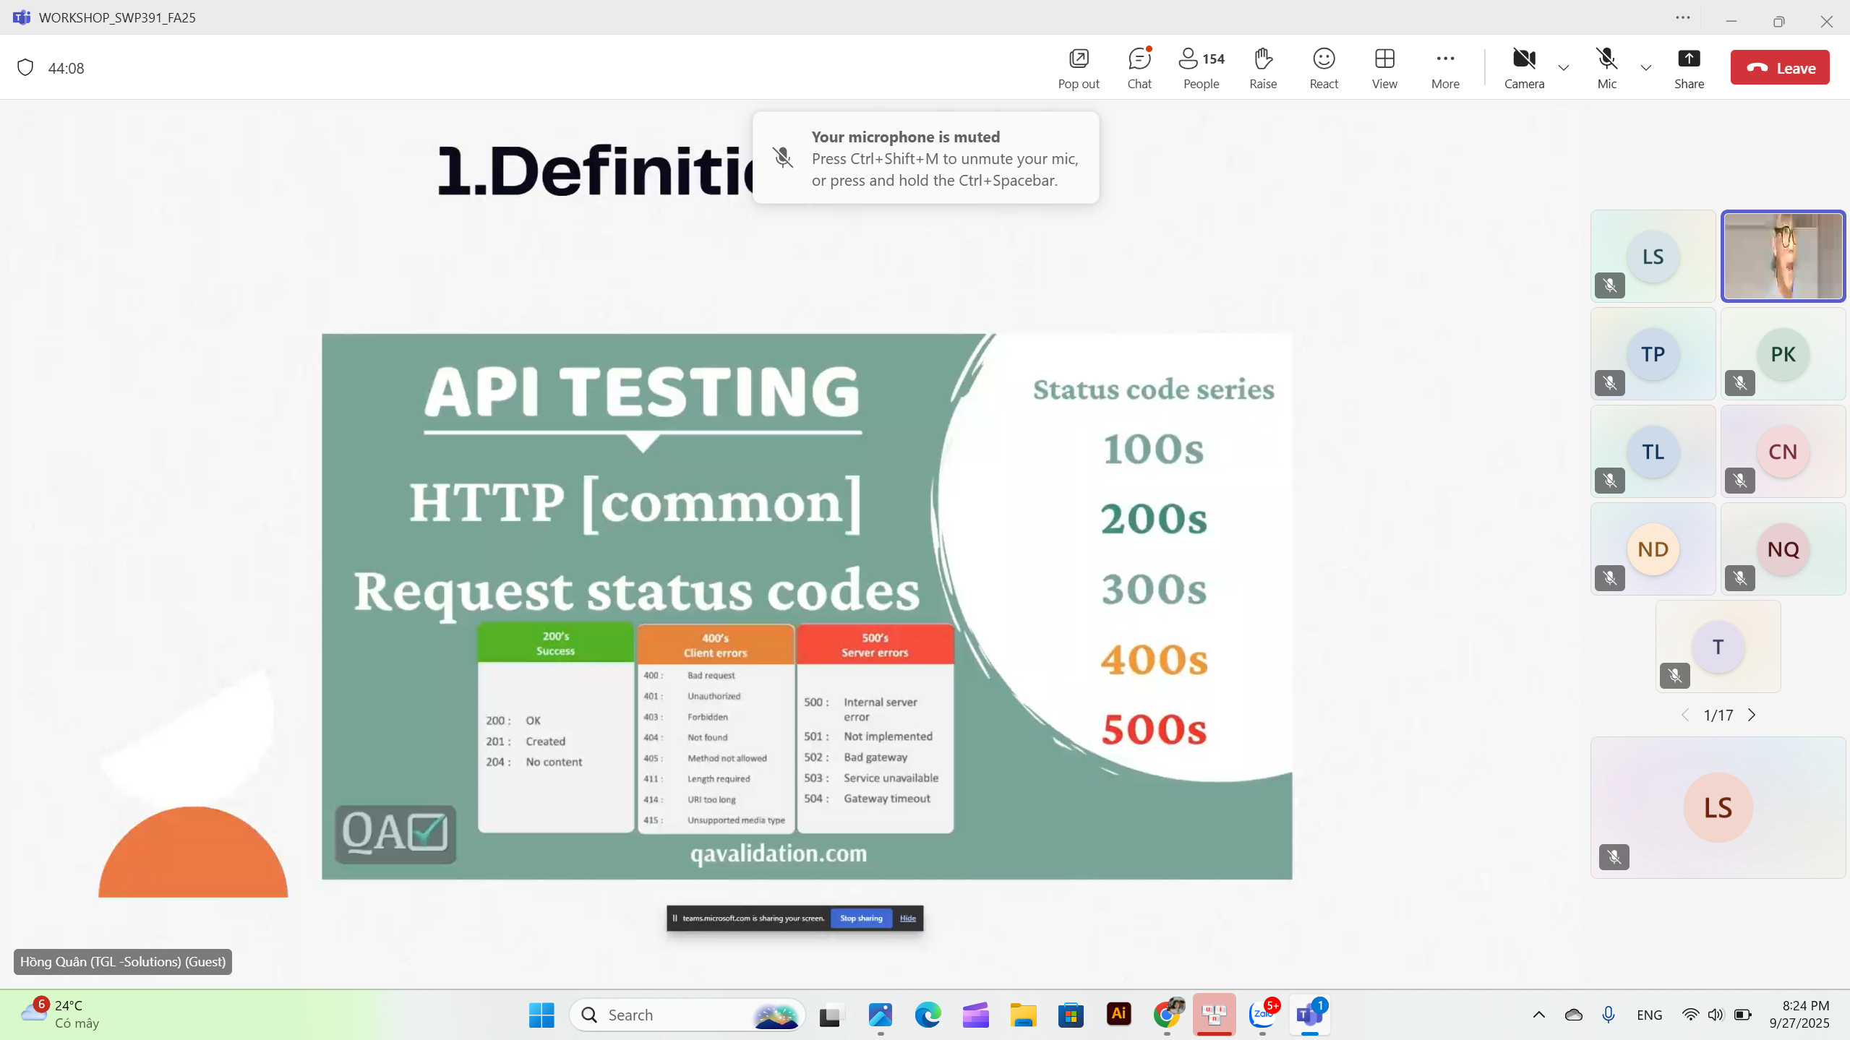The height and width of the screenshot is (1040, 1850).
Task: Click the Stop sharing button
Action: coord(860,918)
